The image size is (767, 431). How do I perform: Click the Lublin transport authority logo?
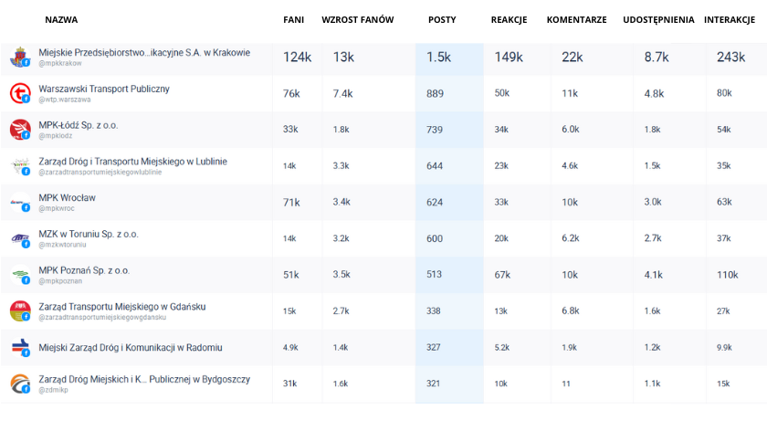(x=19, y=166)
